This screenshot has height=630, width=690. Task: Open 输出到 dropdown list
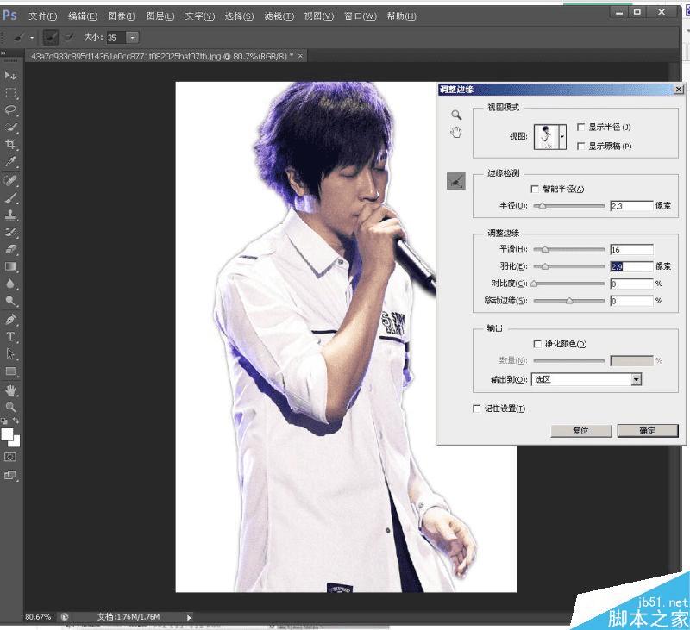click(636, 379)
